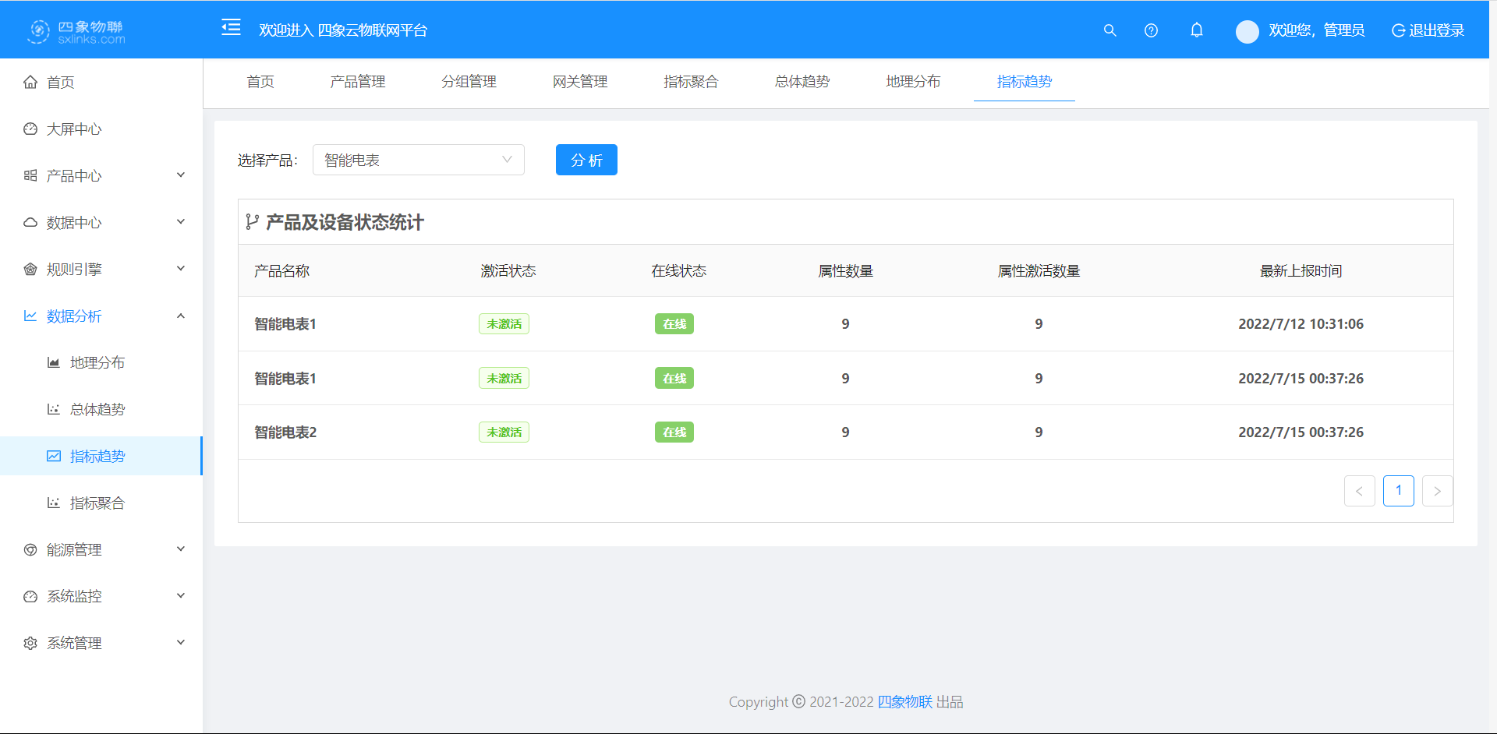Click the user avatar in top bar
This screenshot has width=1497, height=734.
point(1247,31)
